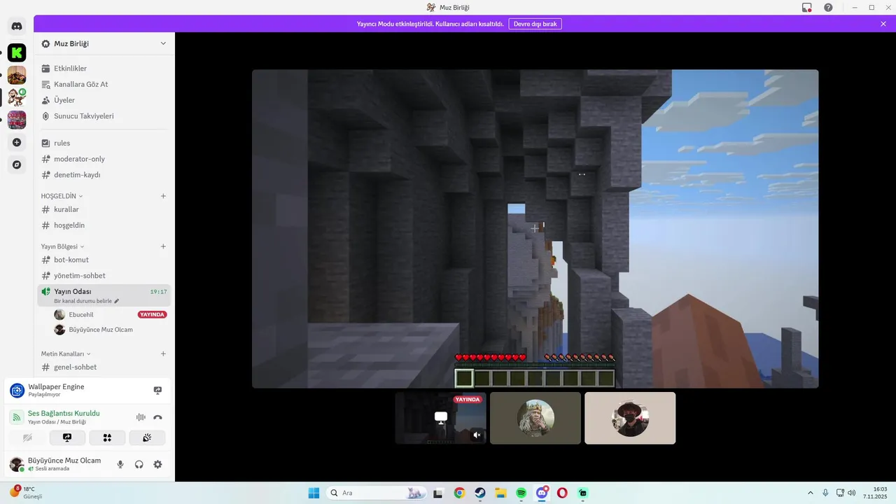Viewport: 896px width, 504px height.
Task: Open Spotify from the taskbar
Action: [x=521, y=493]
